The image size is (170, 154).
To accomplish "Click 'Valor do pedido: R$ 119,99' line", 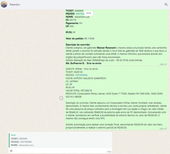I will pyautogui.click(x=80, y=38).
